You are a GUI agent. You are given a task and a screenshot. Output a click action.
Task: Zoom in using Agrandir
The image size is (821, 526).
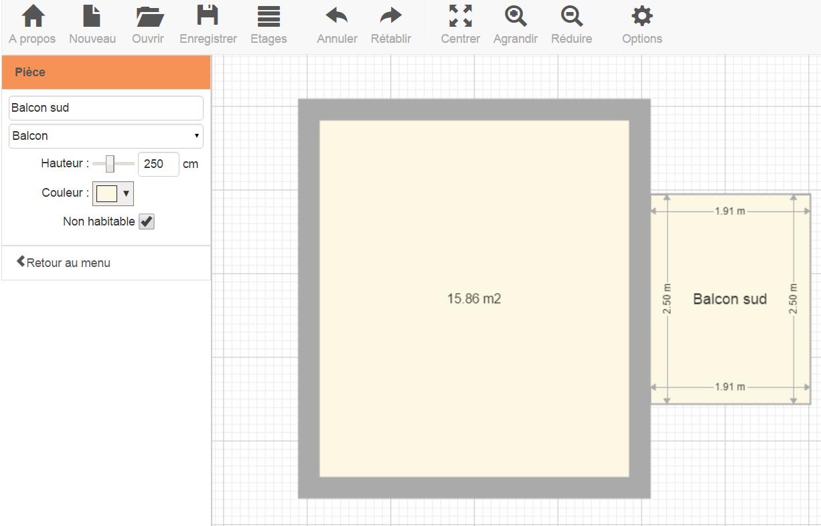[515, 17]
